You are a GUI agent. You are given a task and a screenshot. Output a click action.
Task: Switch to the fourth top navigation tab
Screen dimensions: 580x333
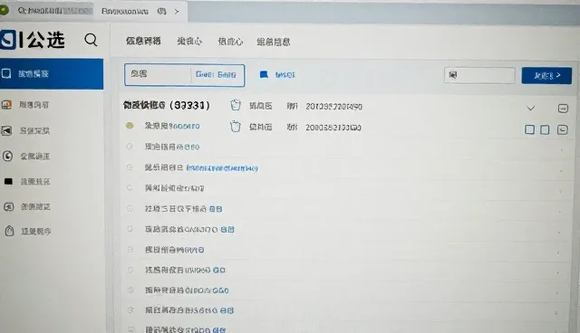click(274, 43)
